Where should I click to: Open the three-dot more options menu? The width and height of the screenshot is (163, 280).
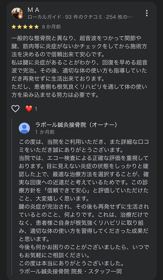147,13
